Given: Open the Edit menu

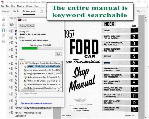Looking at the screenshot, I should [x=7, y=6].
